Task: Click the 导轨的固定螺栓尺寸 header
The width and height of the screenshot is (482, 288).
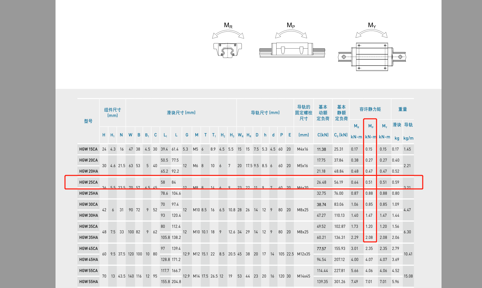Action: point(304,113)
